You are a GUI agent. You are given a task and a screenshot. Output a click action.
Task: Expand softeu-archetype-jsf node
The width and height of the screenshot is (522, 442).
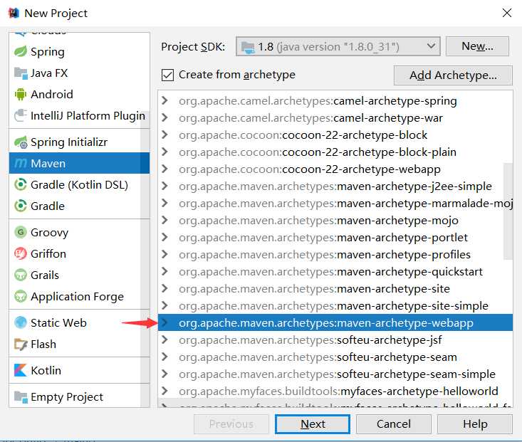point(165,340)
